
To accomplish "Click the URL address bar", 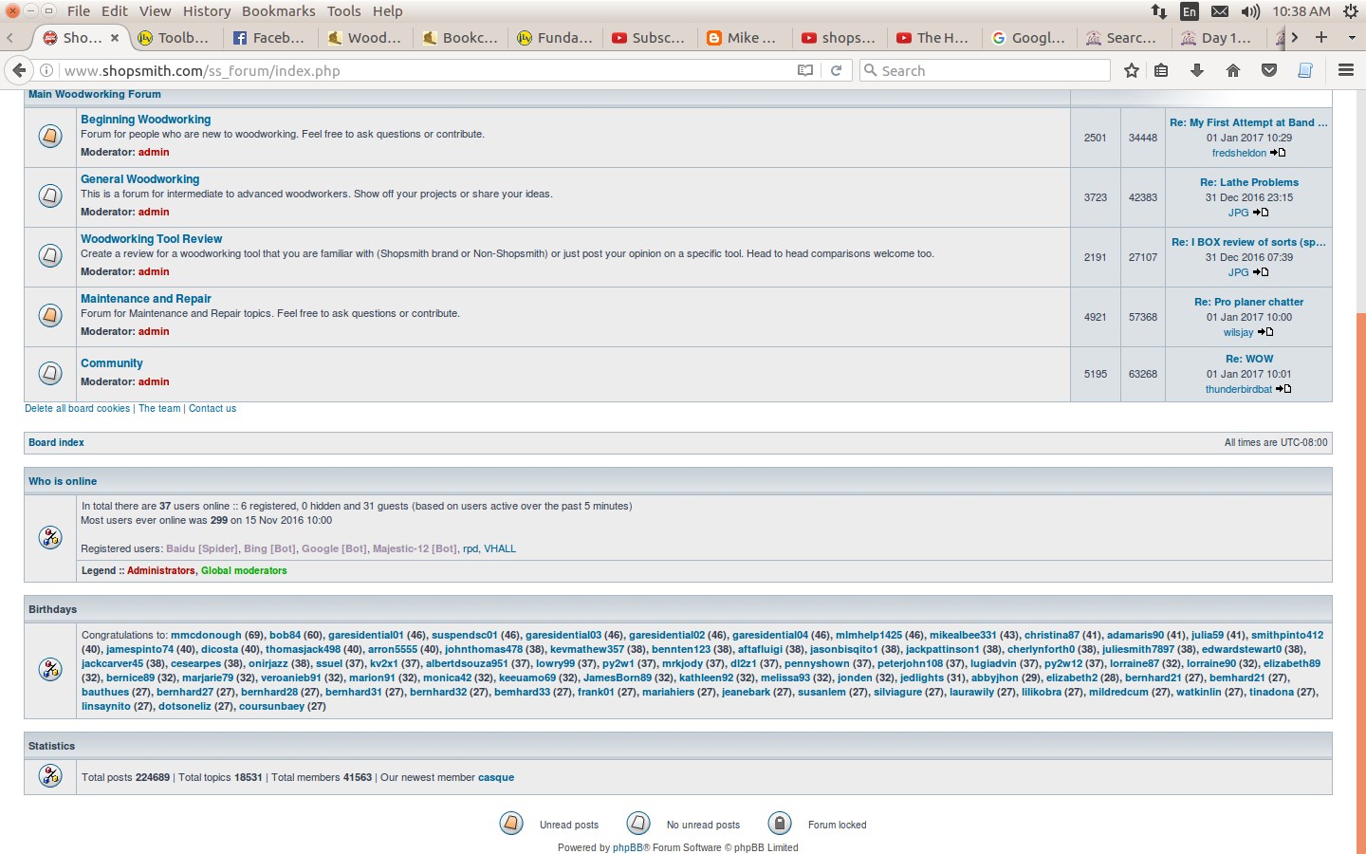I will click(427, 70).
